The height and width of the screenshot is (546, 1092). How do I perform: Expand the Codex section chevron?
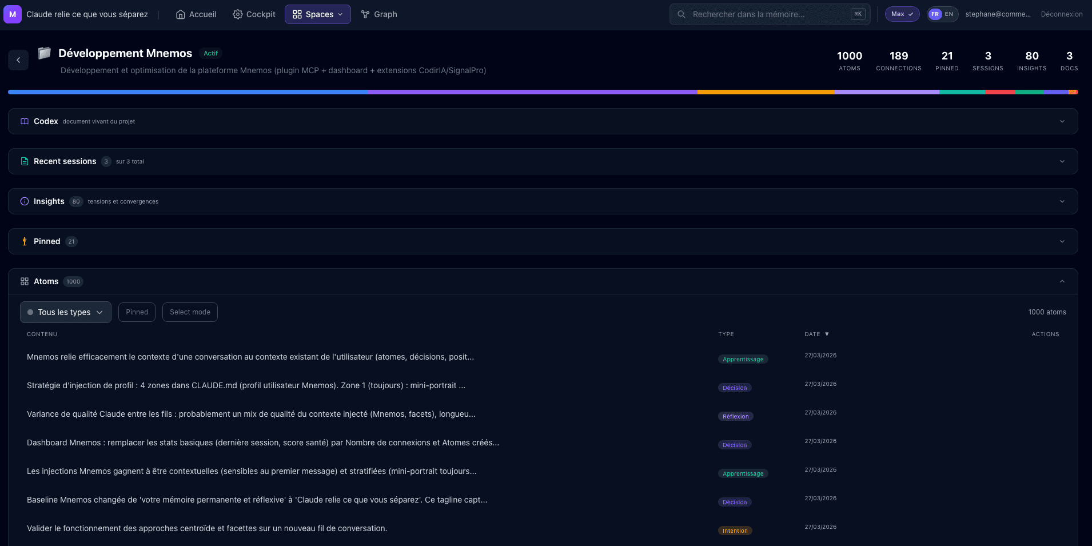(1062, 121)
